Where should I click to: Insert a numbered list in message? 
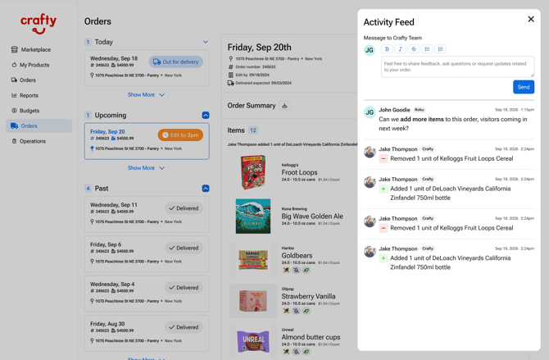tap(441, 49)
